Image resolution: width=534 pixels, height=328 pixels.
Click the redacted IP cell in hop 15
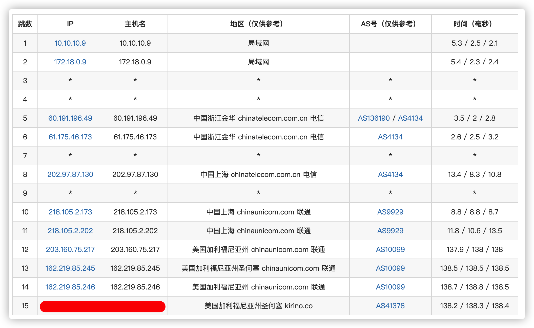pyautogui.click(x=70, y=306)
